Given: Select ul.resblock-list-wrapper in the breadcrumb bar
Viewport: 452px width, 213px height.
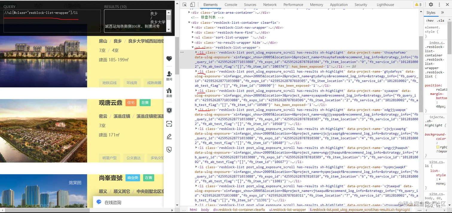Looking at the screenshot, I should click(x=287, y=209).
